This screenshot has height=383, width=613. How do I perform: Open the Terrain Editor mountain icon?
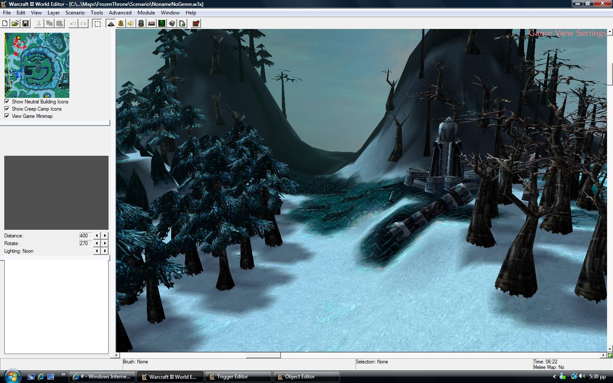(x=111, y=23)
